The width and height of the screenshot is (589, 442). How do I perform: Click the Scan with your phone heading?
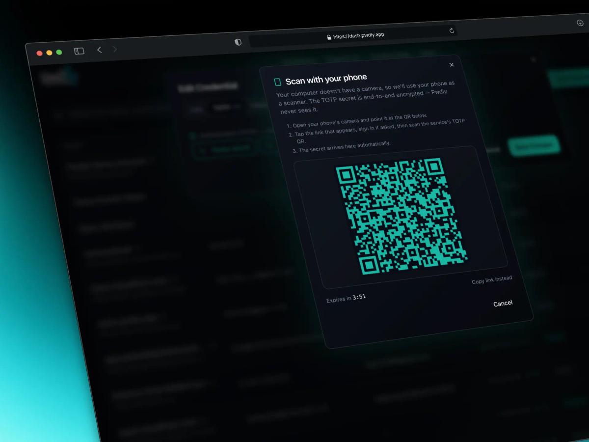tap(326, 79)
